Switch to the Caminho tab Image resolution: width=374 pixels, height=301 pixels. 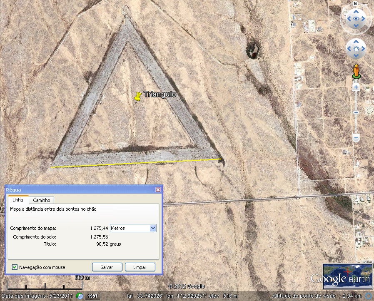(x=42, y=200)
